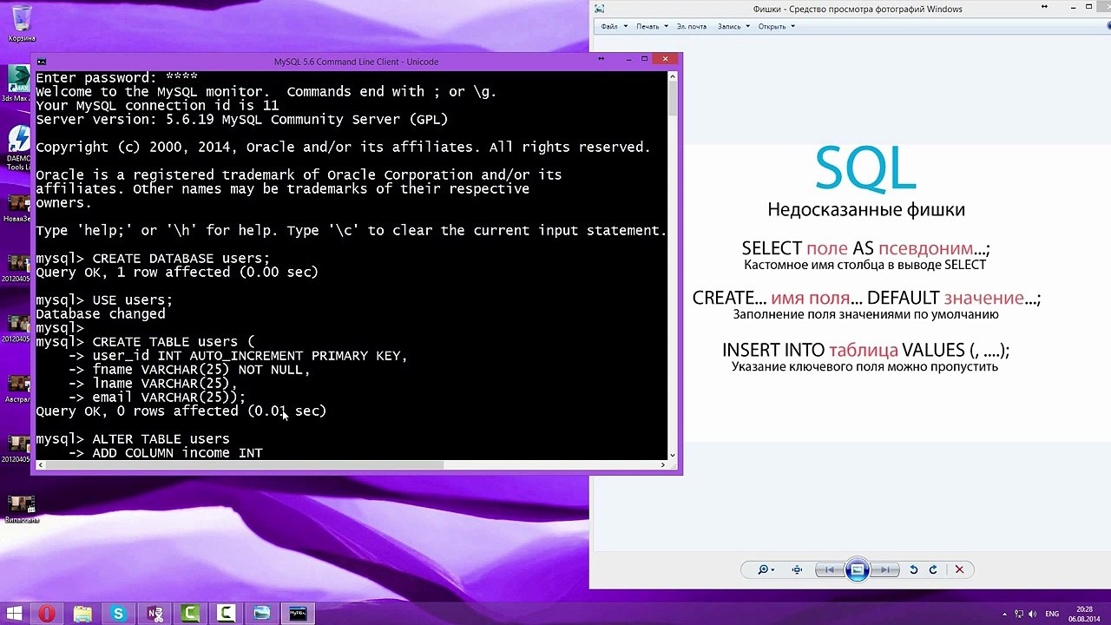The image size is (1111, 625).
Task: Click MySQL 5.6 Command Line Client title bar
Action: 356,62
